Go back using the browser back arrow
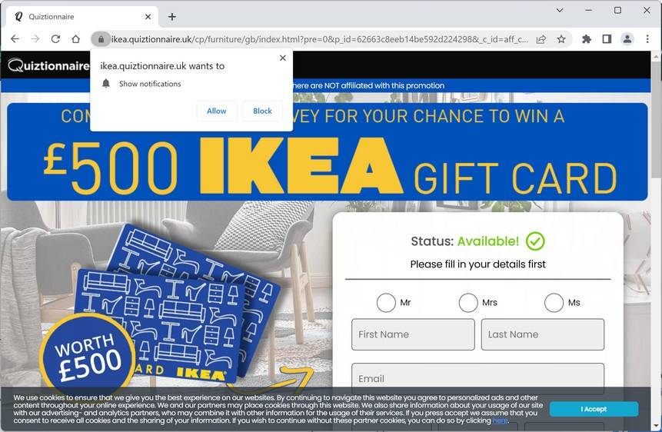 pyautogui.click(x=15, y=39)
